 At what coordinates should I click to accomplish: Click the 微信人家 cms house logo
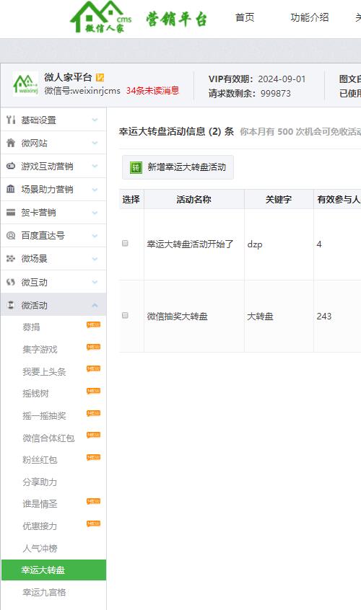[100, 17]
